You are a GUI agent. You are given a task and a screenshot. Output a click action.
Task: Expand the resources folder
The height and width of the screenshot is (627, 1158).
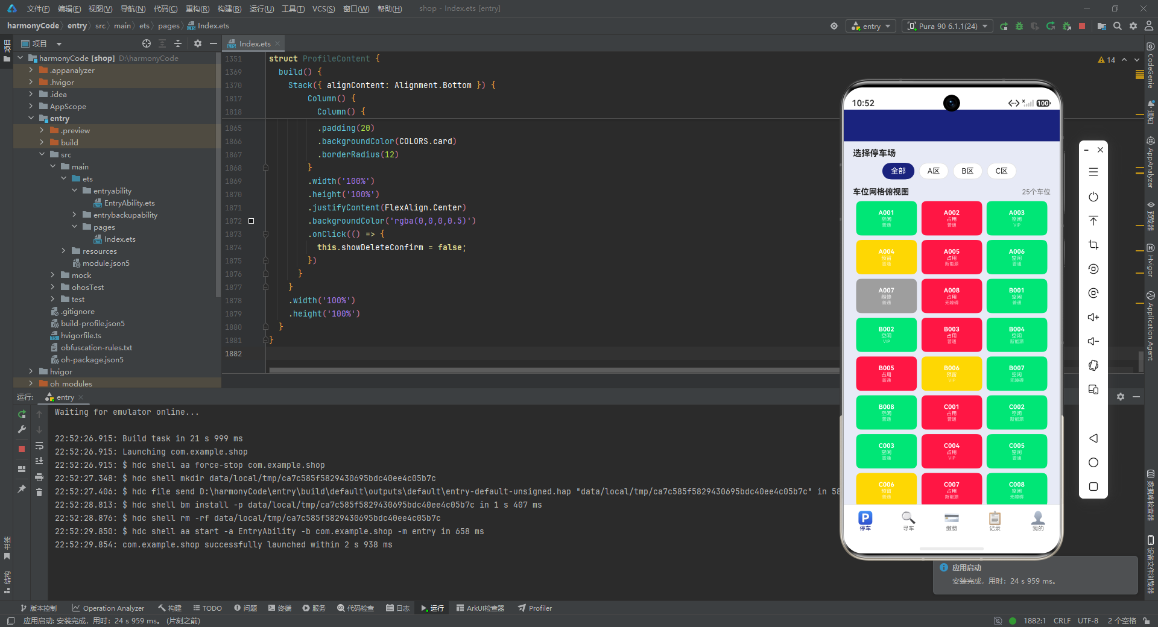[63, 251]
